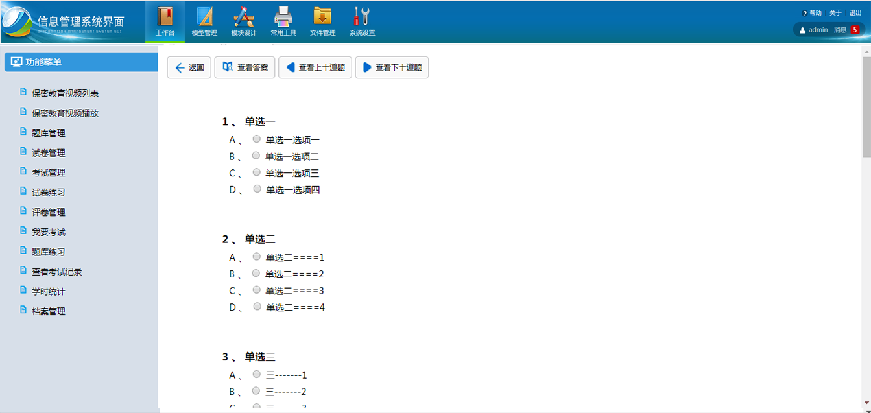
Task: Select the 常用工具 printer icon
Action: pyautogui.click(x=283, y=17)
